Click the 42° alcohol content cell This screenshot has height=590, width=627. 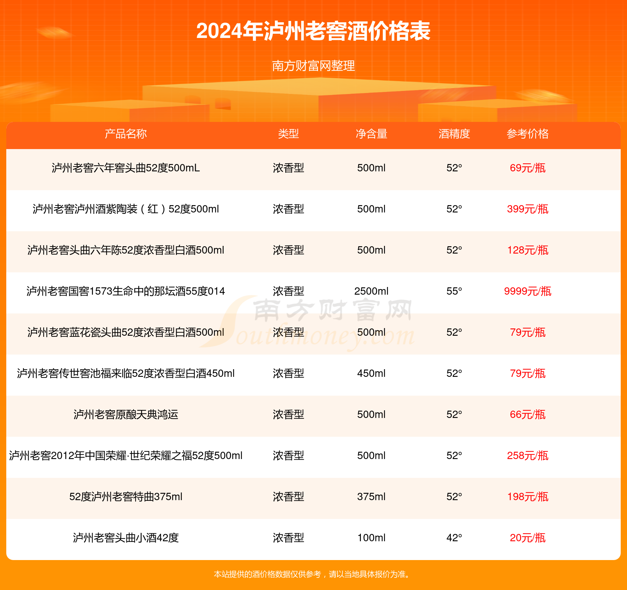point(454,538)
